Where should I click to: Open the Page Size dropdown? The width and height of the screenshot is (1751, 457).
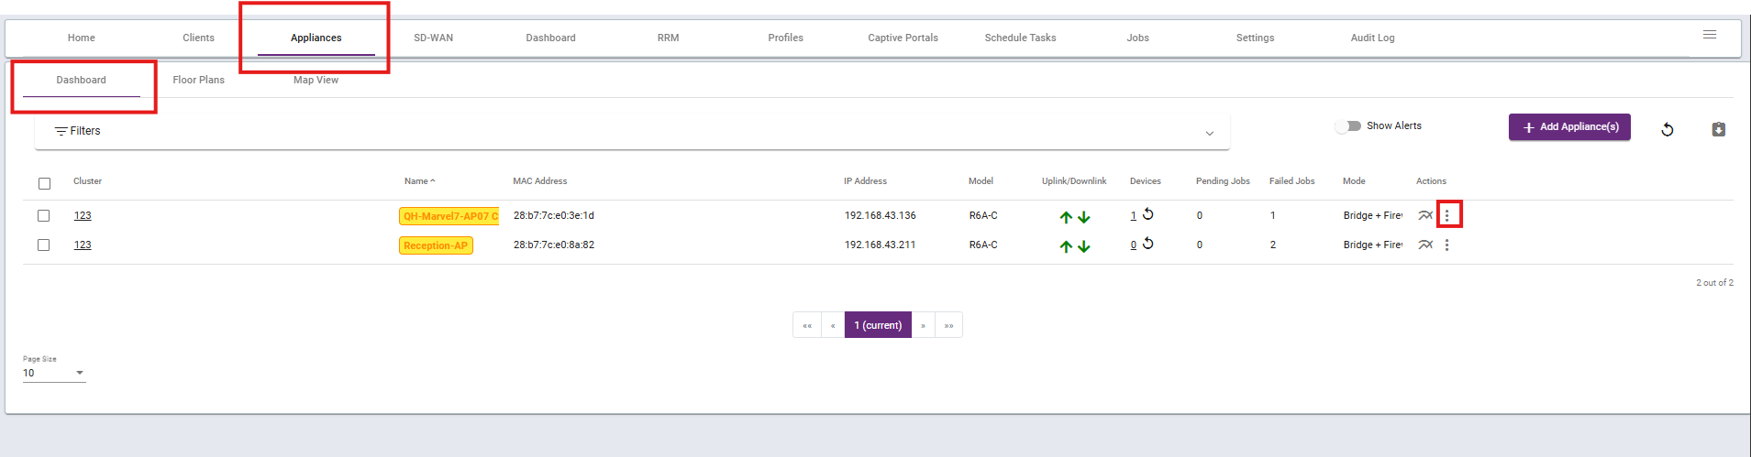click(x=54, y=373)
